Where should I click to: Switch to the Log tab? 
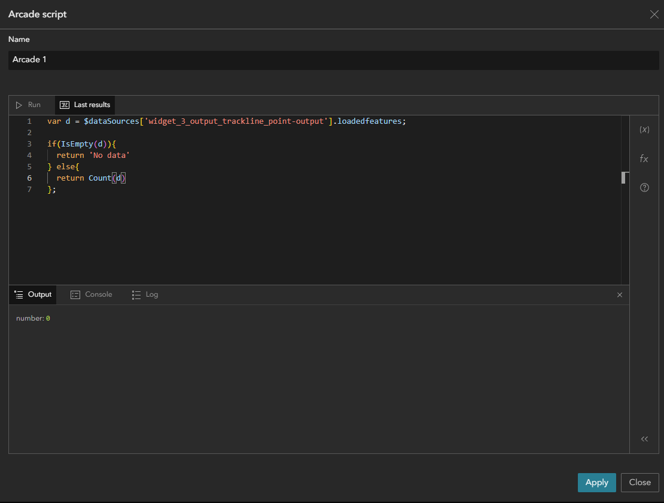pyautogui.click(x=145, y=294)
